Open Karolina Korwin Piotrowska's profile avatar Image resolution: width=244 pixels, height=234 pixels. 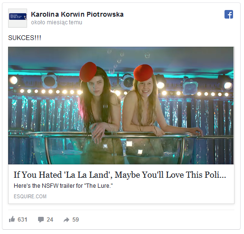(x=18, y=18)
